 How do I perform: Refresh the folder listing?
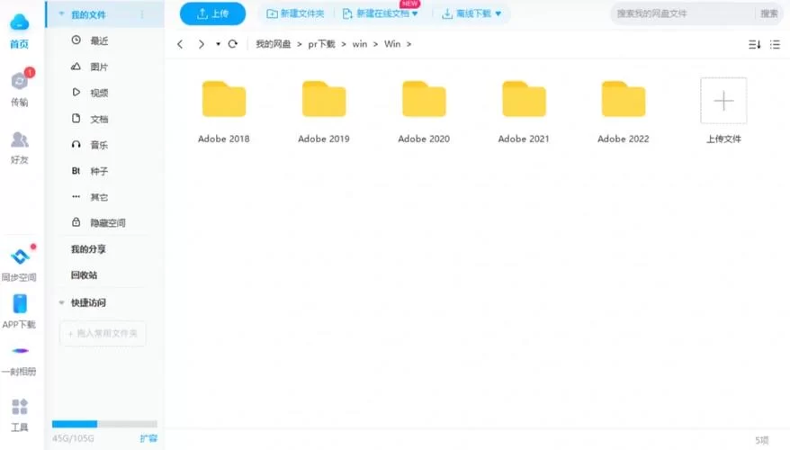[x=233, y=44]
